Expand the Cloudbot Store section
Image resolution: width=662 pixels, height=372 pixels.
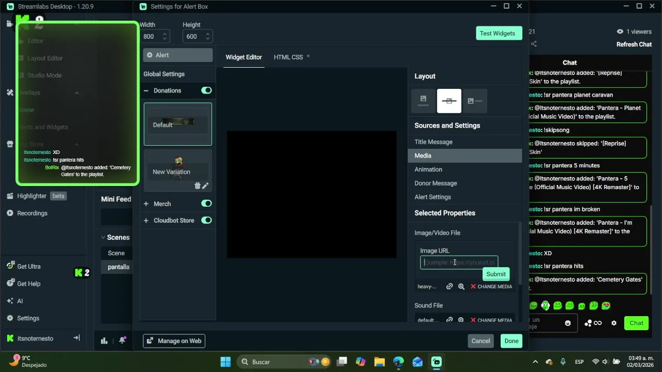146,220
